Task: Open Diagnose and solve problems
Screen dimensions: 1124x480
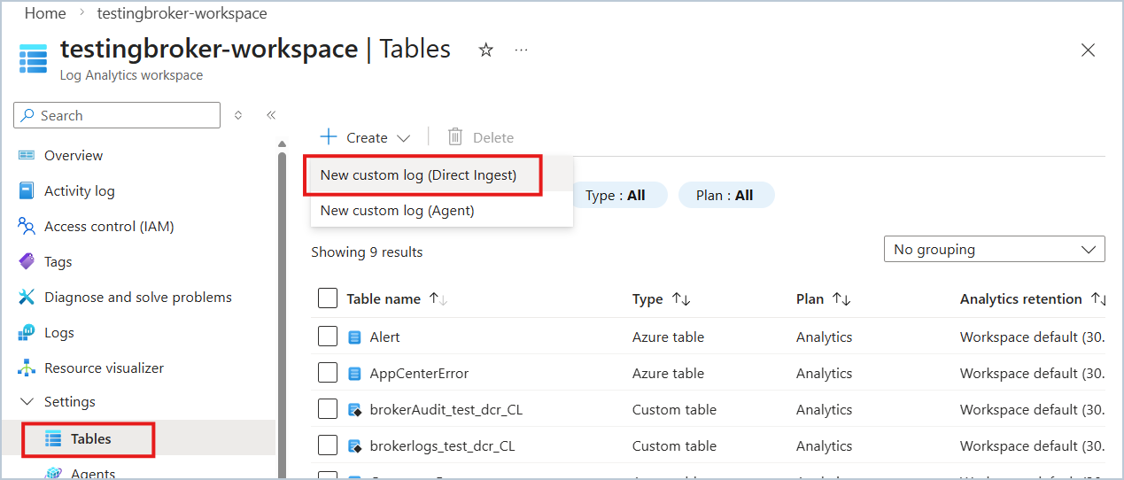Action: click(138, 297)
